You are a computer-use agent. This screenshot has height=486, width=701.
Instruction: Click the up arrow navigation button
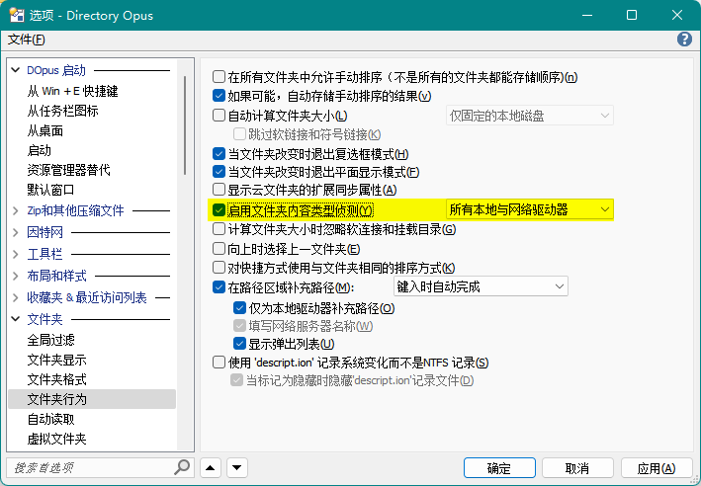(212, 467)
